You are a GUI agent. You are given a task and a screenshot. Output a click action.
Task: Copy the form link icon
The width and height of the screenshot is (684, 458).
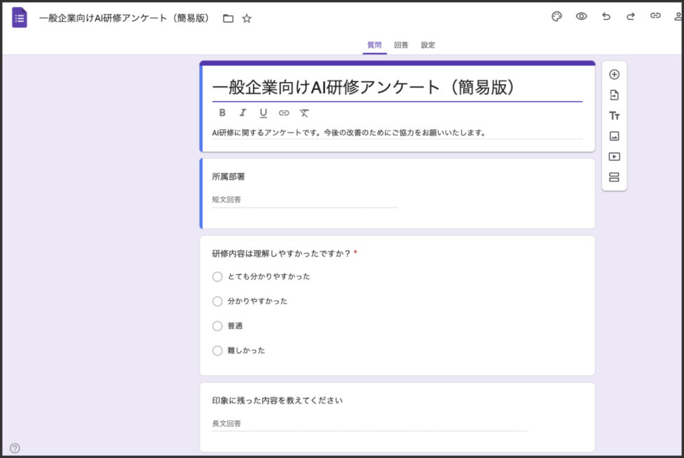655,16
